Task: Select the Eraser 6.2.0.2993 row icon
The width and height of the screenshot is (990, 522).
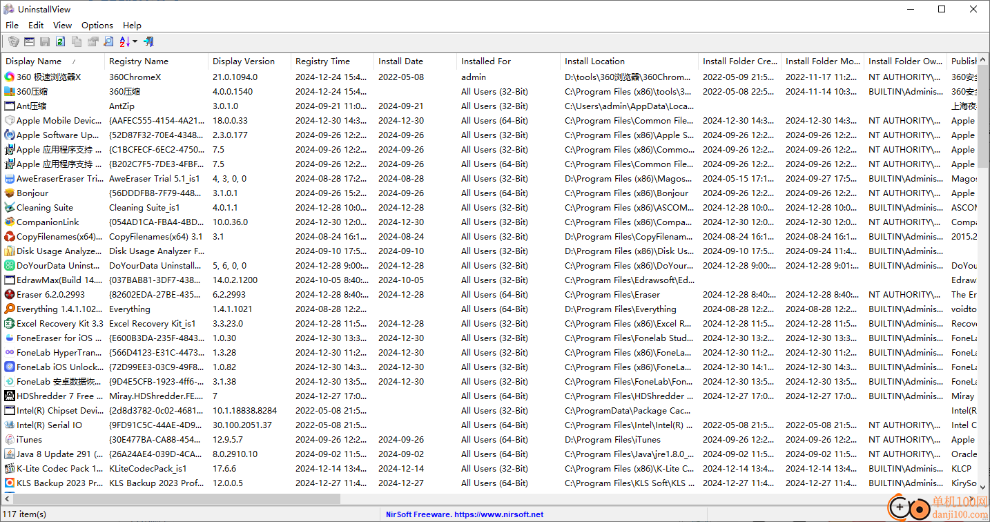Action: [10, 295]
